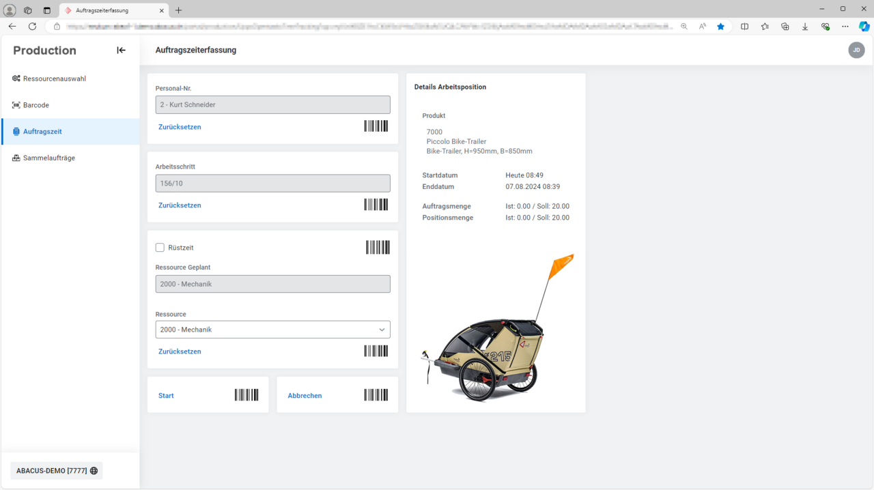Open a new browser tab with plus button

[x=179, y=10]
